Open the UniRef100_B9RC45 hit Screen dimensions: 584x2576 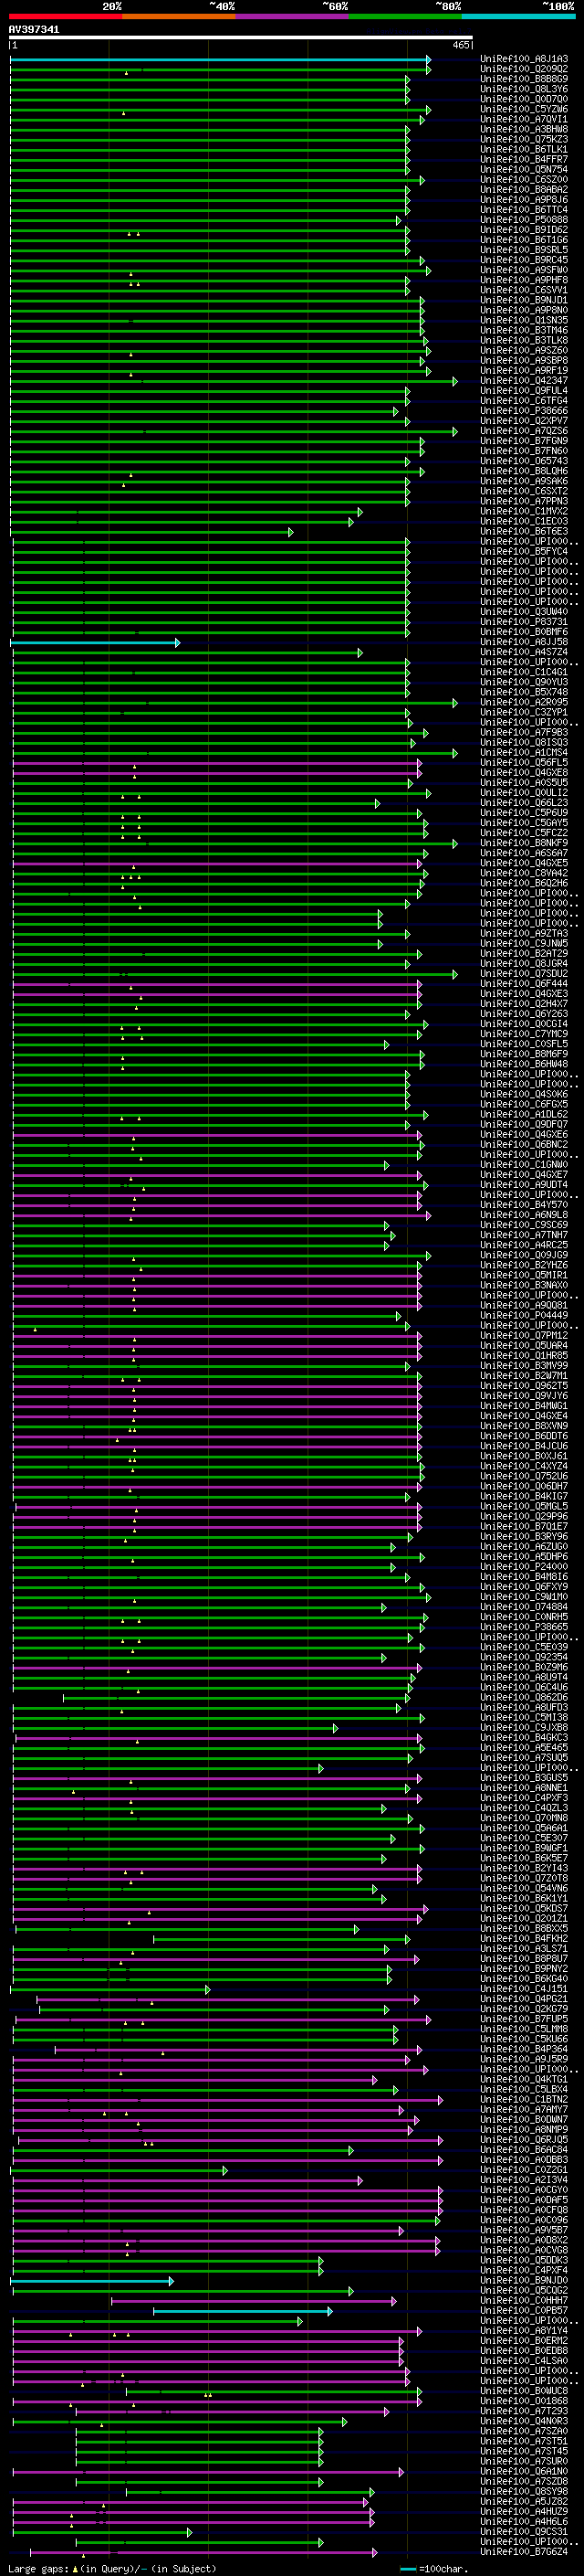[x=524, y=260]
